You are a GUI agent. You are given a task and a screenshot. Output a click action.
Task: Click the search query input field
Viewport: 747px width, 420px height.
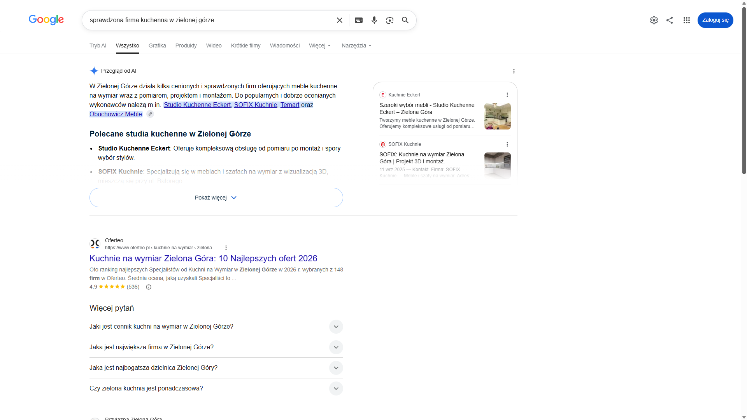[x=210, y=20]
